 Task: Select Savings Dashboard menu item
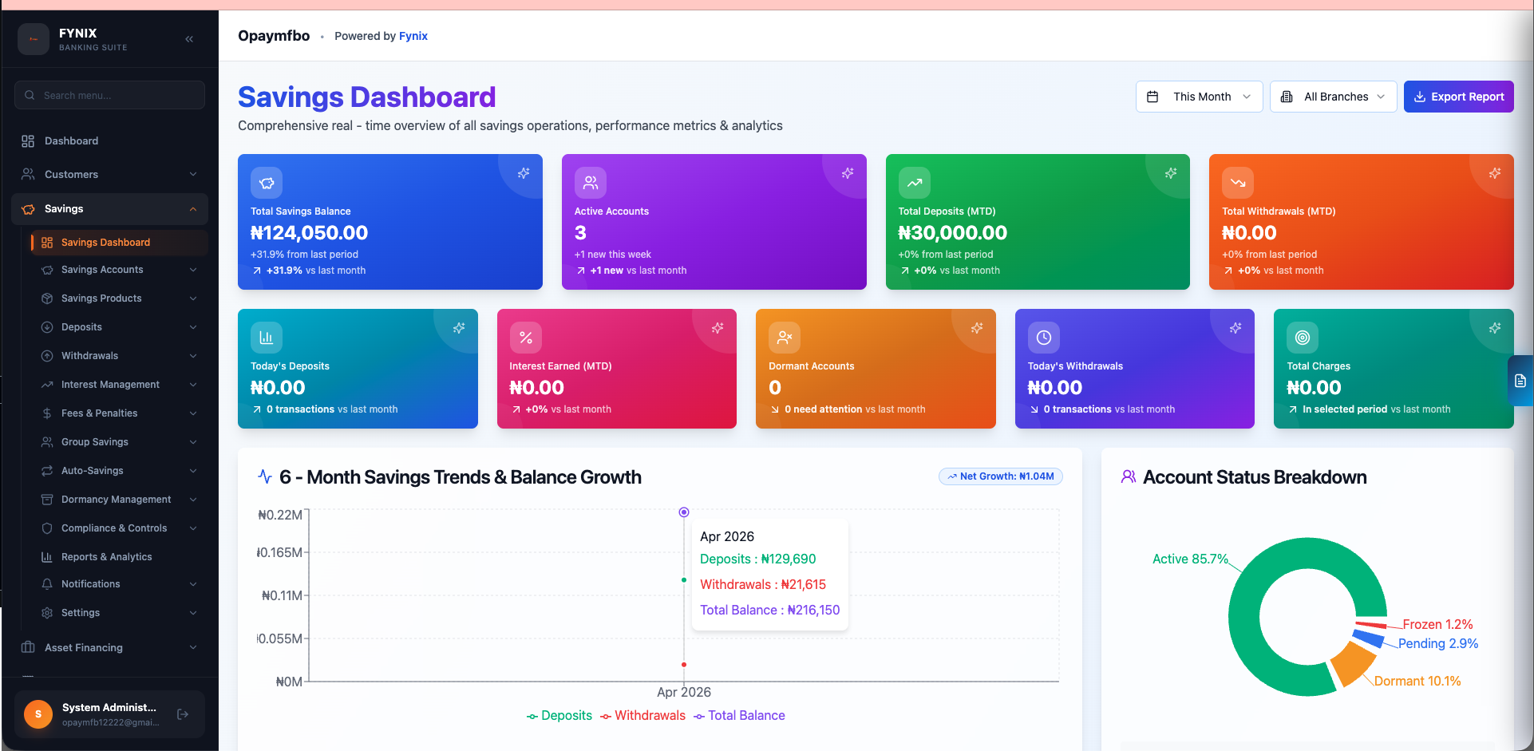pyautogui.click(x=119, y=243)
